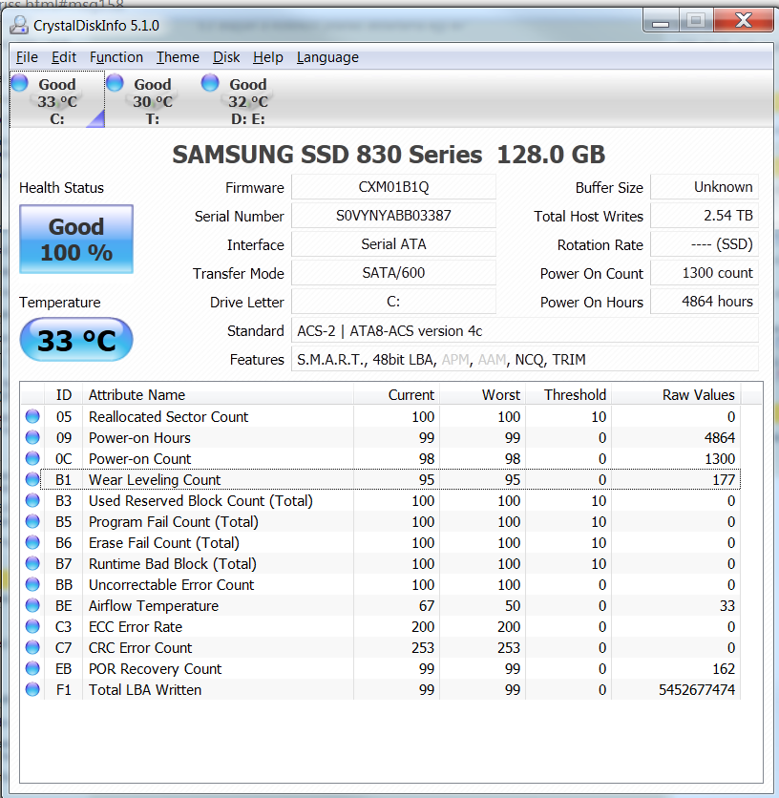Click the blue orb beside Good 30 °C T:
This screenshot has width=779, height=798.
point(116,82)
